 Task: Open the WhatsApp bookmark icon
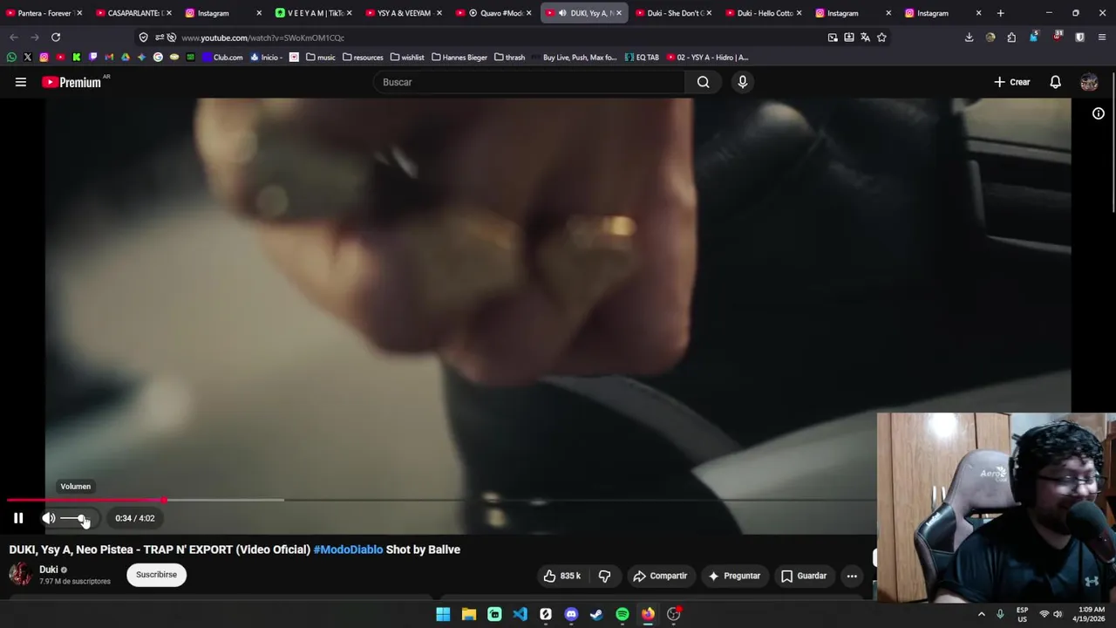pyautogui.click(x=11, y=58)
